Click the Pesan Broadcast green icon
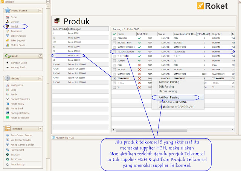 coord(8,117)
